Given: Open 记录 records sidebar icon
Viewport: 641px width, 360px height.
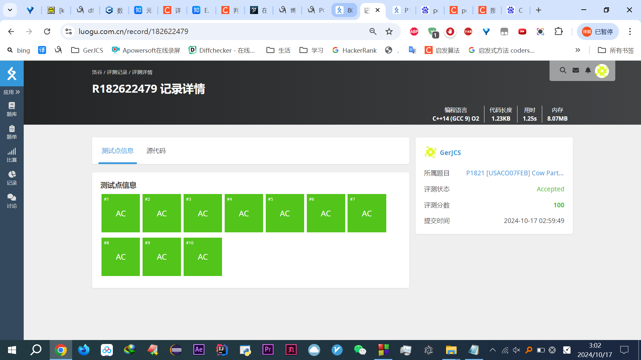Looking at the screenshot, I should point(12,178).
